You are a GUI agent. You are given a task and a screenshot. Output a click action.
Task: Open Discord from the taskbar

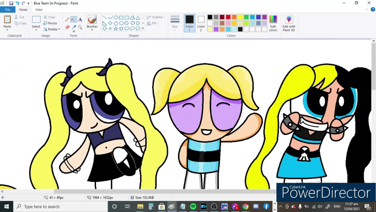pyautogui.click(x=256, y=207)
